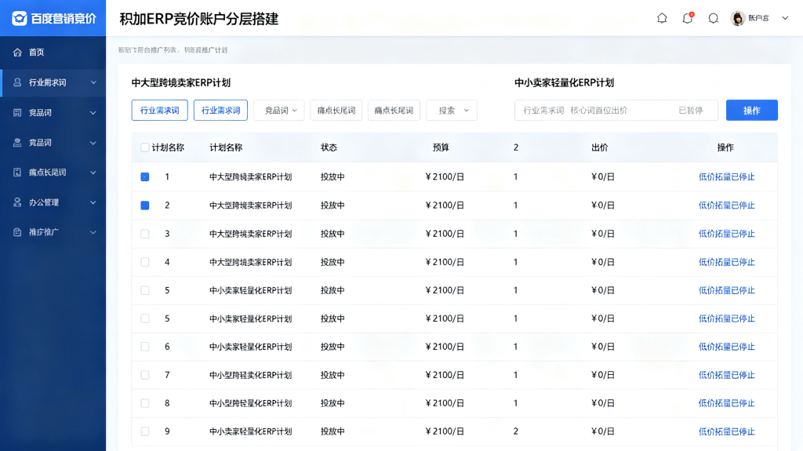
Task: Click the ¥0/日 bid in row 4
Action: pos(603,263)
